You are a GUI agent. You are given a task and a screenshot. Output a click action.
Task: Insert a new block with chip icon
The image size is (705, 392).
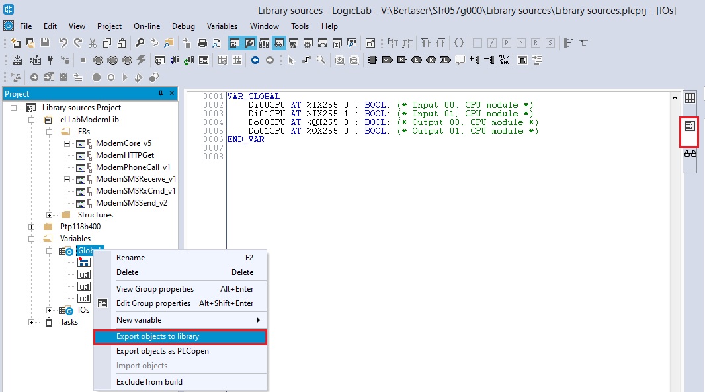(372, 60)
